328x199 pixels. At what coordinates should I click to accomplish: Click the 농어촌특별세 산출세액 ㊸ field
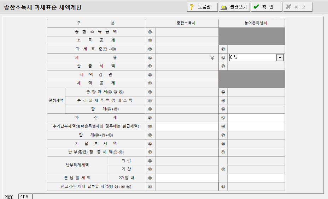click(x=256, y=66)
